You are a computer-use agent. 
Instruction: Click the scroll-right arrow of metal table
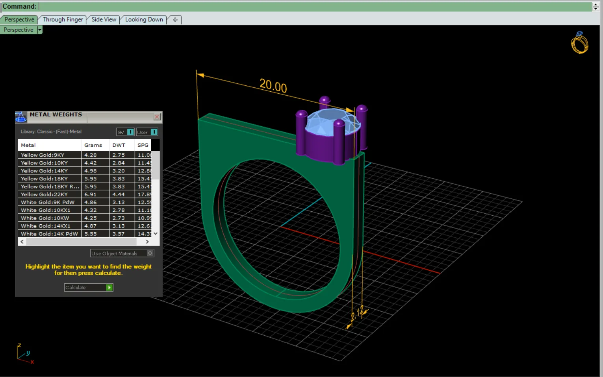(147, 242)
